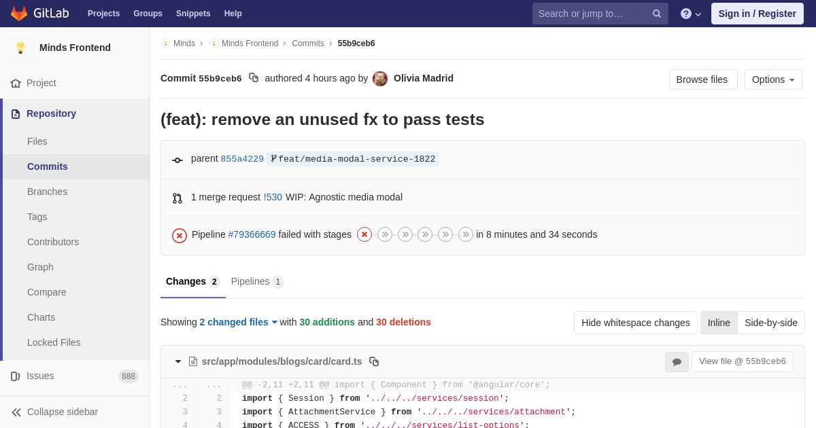Screen dimensions: 816x428
Task: Select the Inline diff view
Action: click(719, 323)
